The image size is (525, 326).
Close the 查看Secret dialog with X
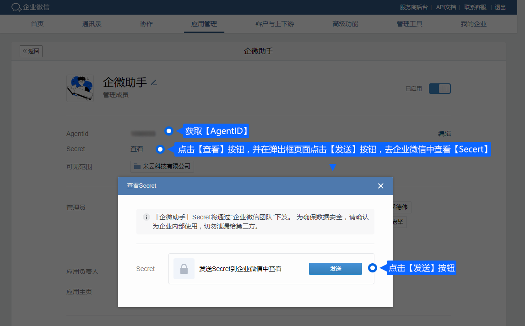click(380, 186)
